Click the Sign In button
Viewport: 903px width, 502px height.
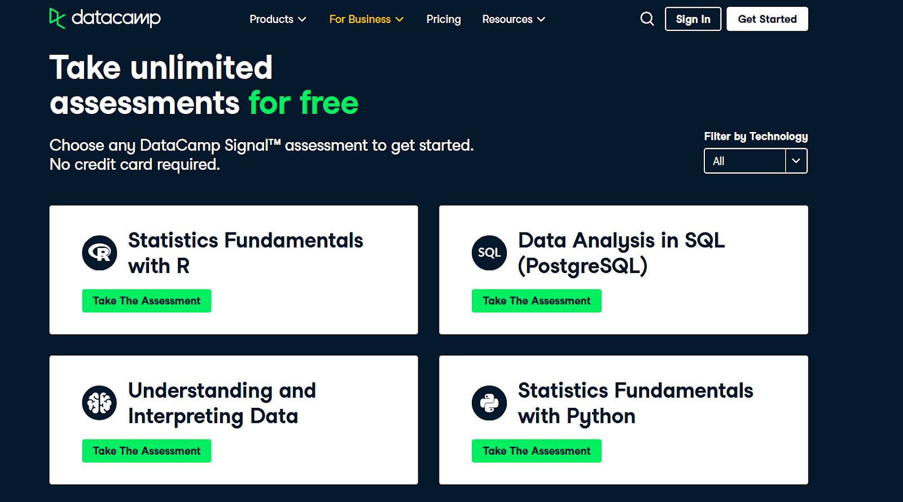(693, 19)
